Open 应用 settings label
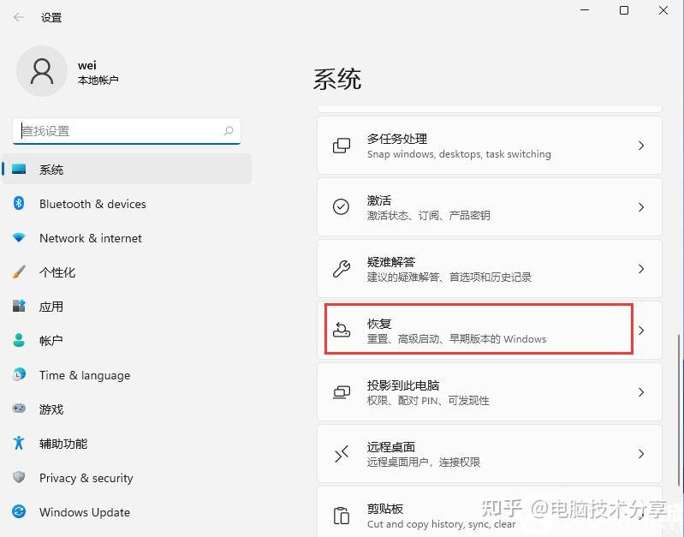The image size is (684, 537). (51, 307)
